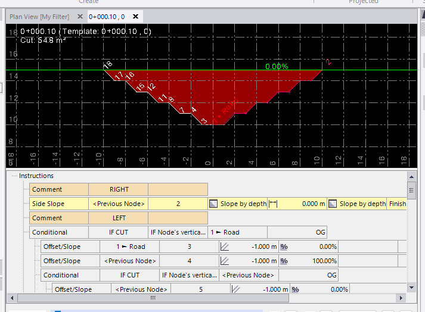
Task: Click the horizontal scrollbar in Instructions panel
Action: click(x=153, y=298)
